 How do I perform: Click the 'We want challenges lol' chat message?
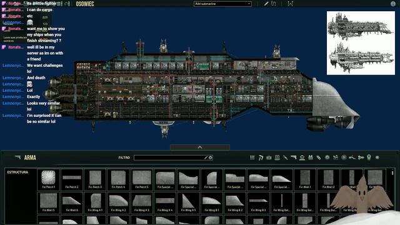[x=44, y=68]
